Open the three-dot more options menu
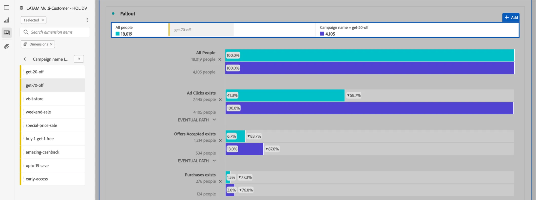The width and height of the screenshot is (536, 200). 87,20
